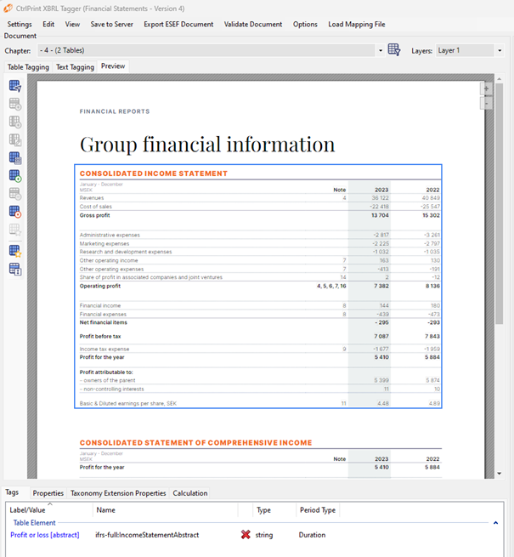Collapse the Table Element group chevron
The height and width of the screenshot is (557, 514).
pos(495,523)
